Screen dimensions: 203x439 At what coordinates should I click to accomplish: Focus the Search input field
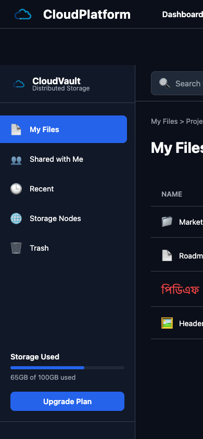pos(177,83)
